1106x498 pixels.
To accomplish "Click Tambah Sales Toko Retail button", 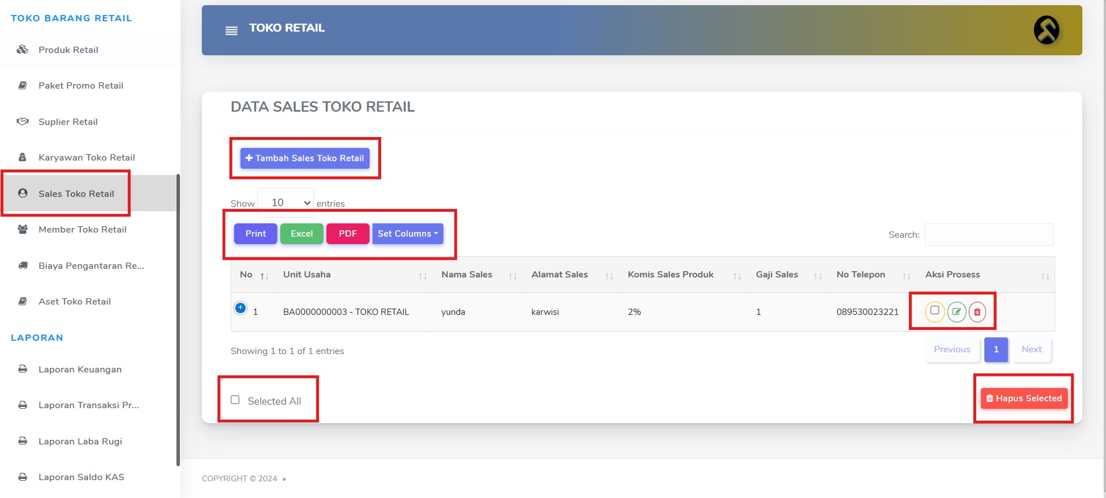I will pyautogui.click(x=304, y=158).
